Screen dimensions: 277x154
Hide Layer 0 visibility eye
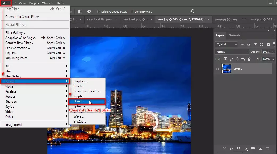(x=217, y=69)
